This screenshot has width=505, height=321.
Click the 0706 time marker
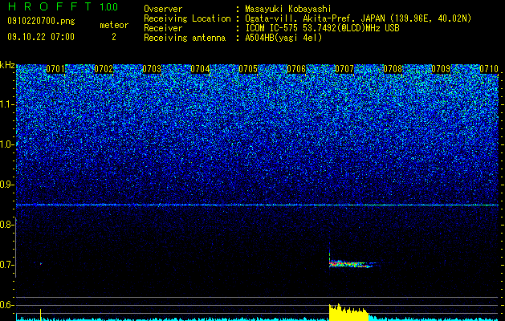(296, 69)
